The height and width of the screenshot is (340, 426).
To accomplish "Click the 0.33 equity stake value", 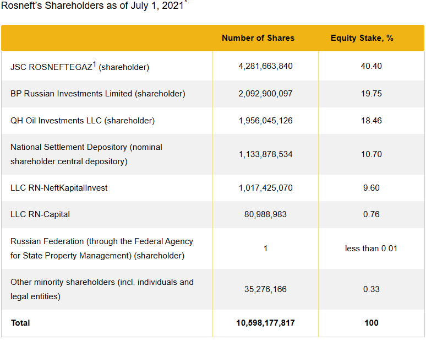I will pyautogui.click(x=371, y=289).
